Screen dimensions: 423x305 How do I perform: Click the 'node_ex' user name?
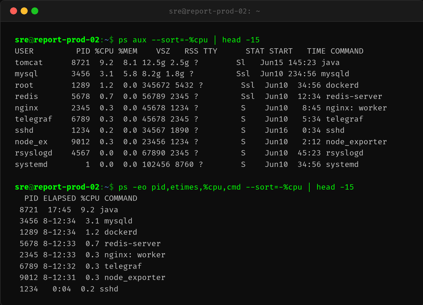[x=31, y=142]
